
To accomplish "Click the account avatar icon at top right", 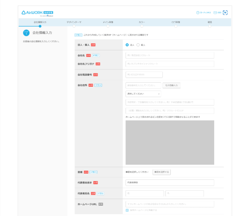I will pos(225,13).
